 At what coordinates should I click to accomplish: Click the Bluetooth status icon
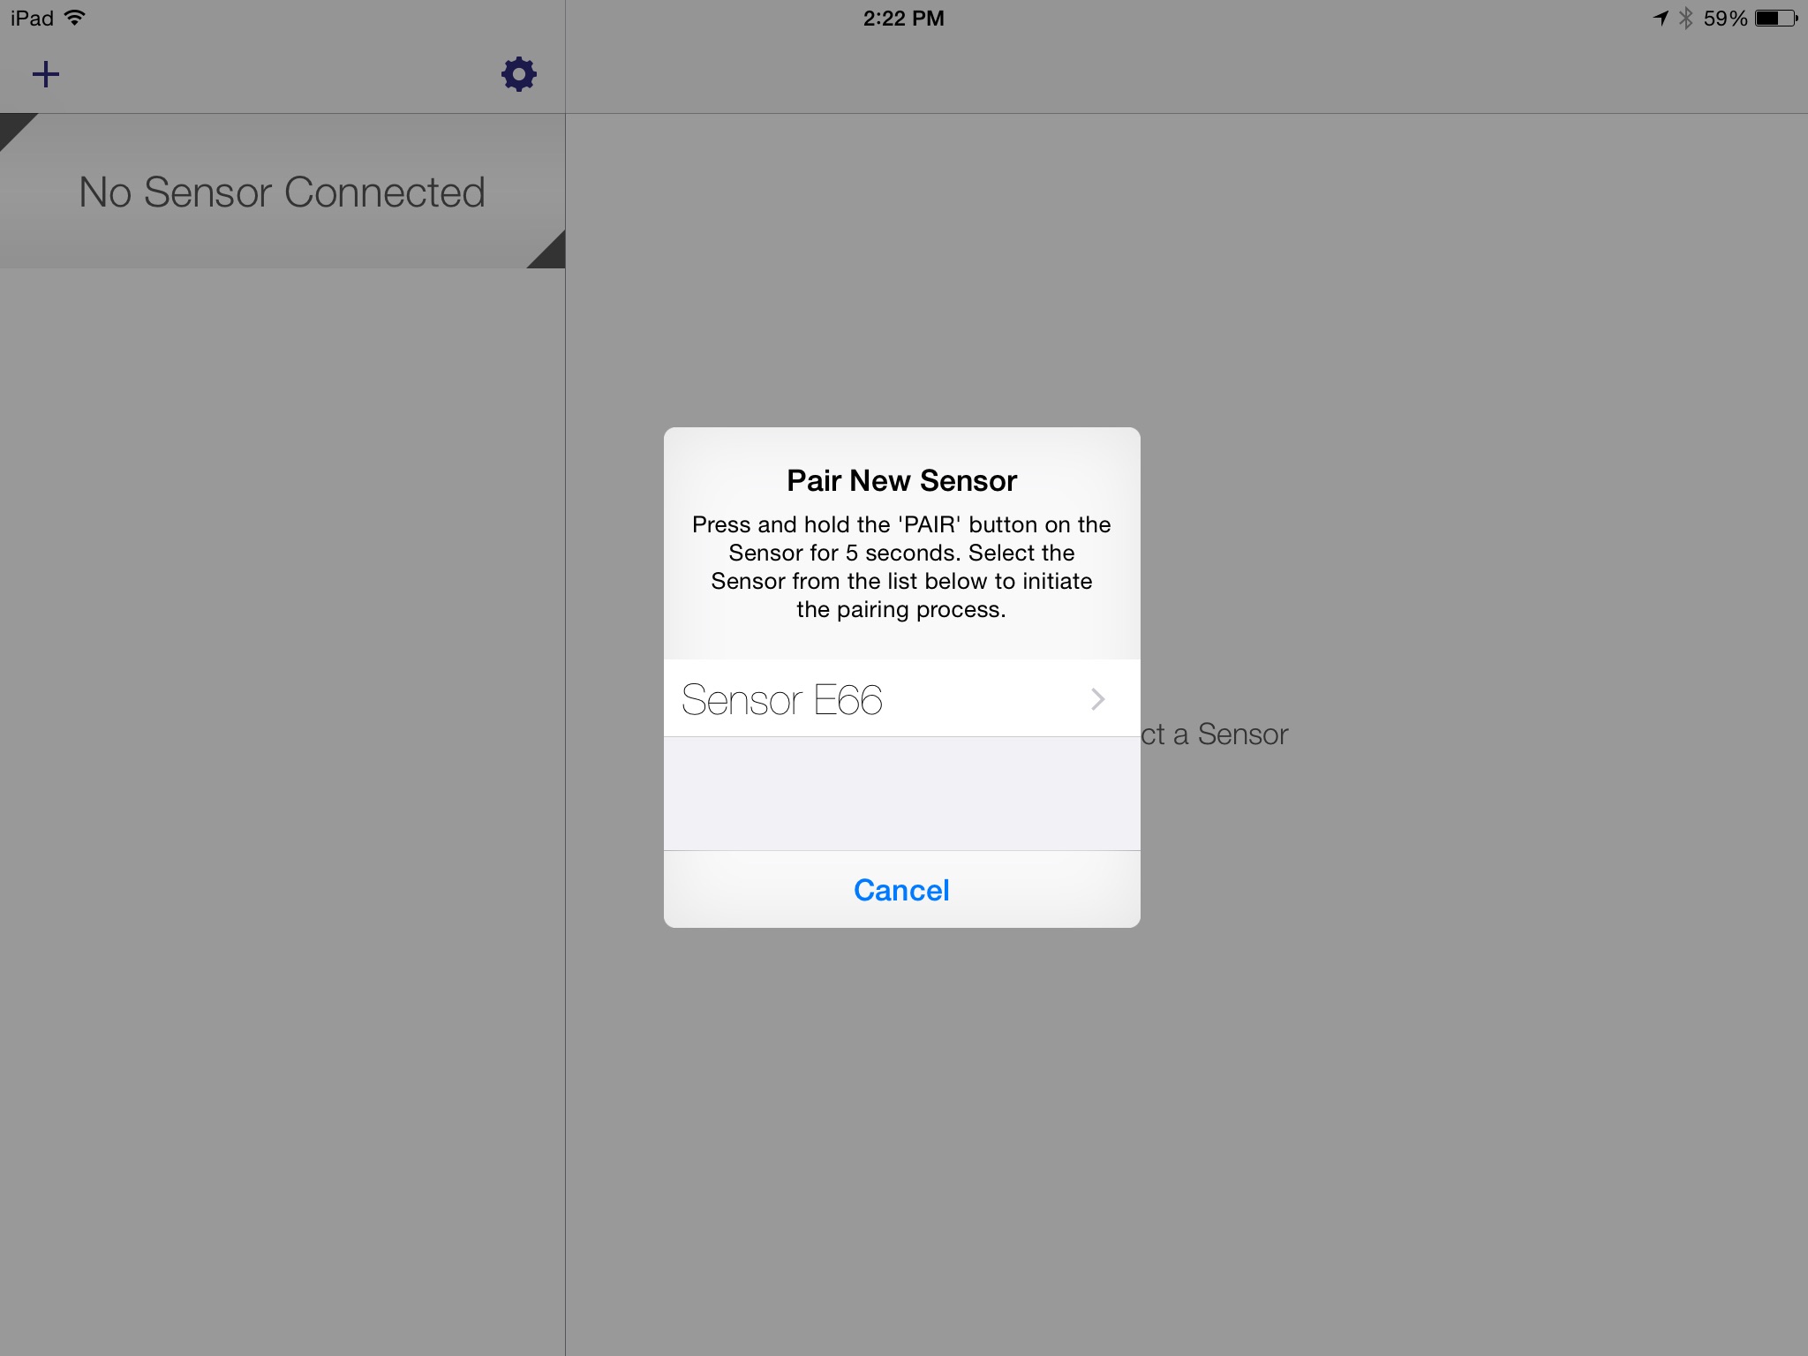pos(1685,18)
